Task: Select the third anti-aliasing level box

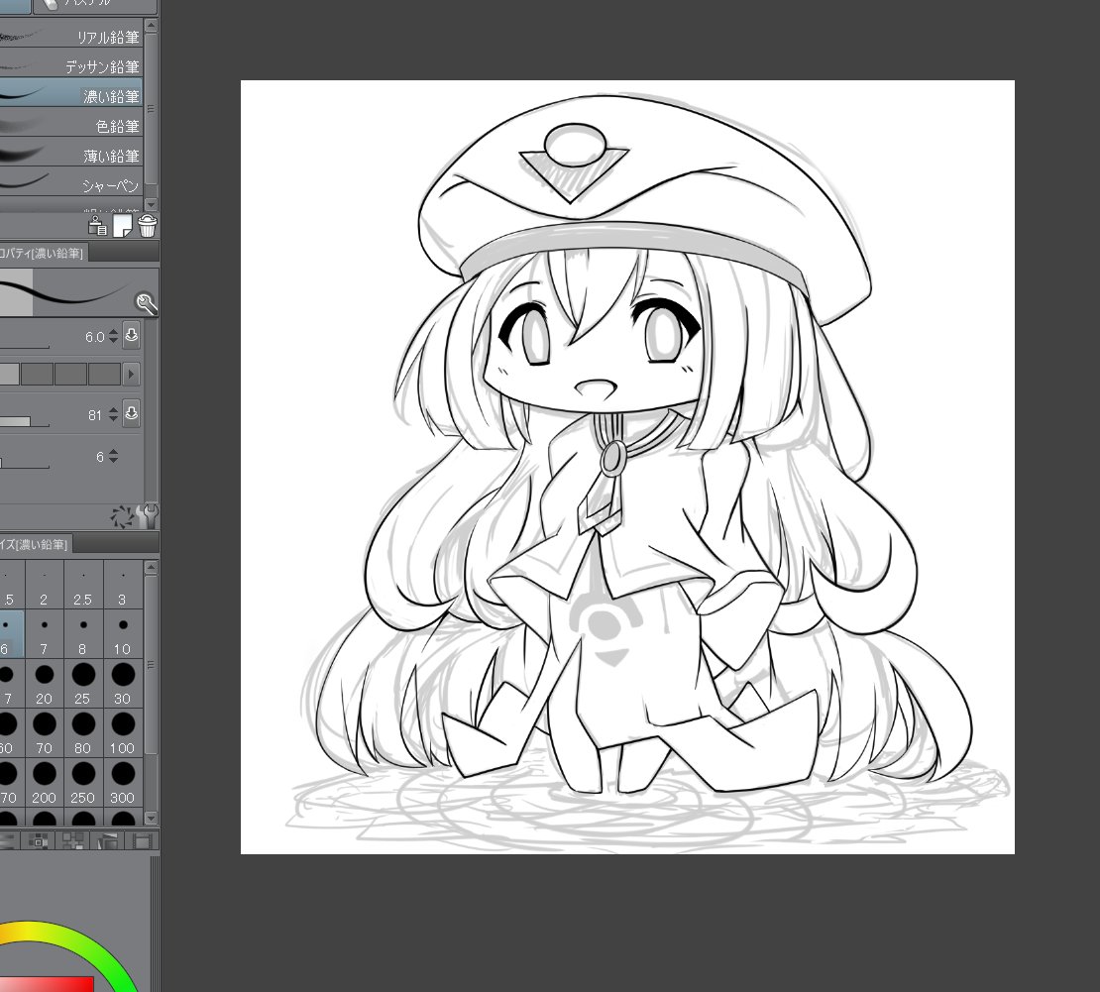Action: click(70, 374)
